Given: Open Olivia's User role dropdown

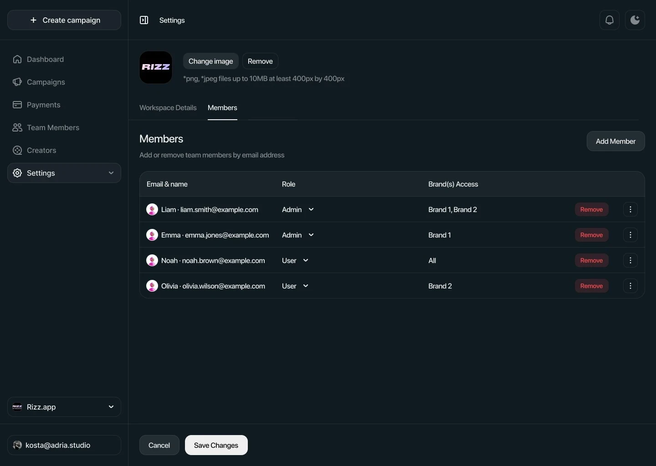Looking at the screenshot, I should coord(295,286).
